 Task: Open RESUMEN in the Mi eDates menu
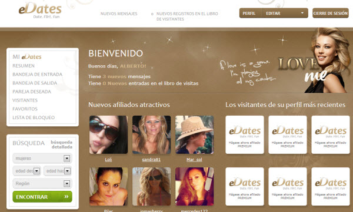coord(24,66)
